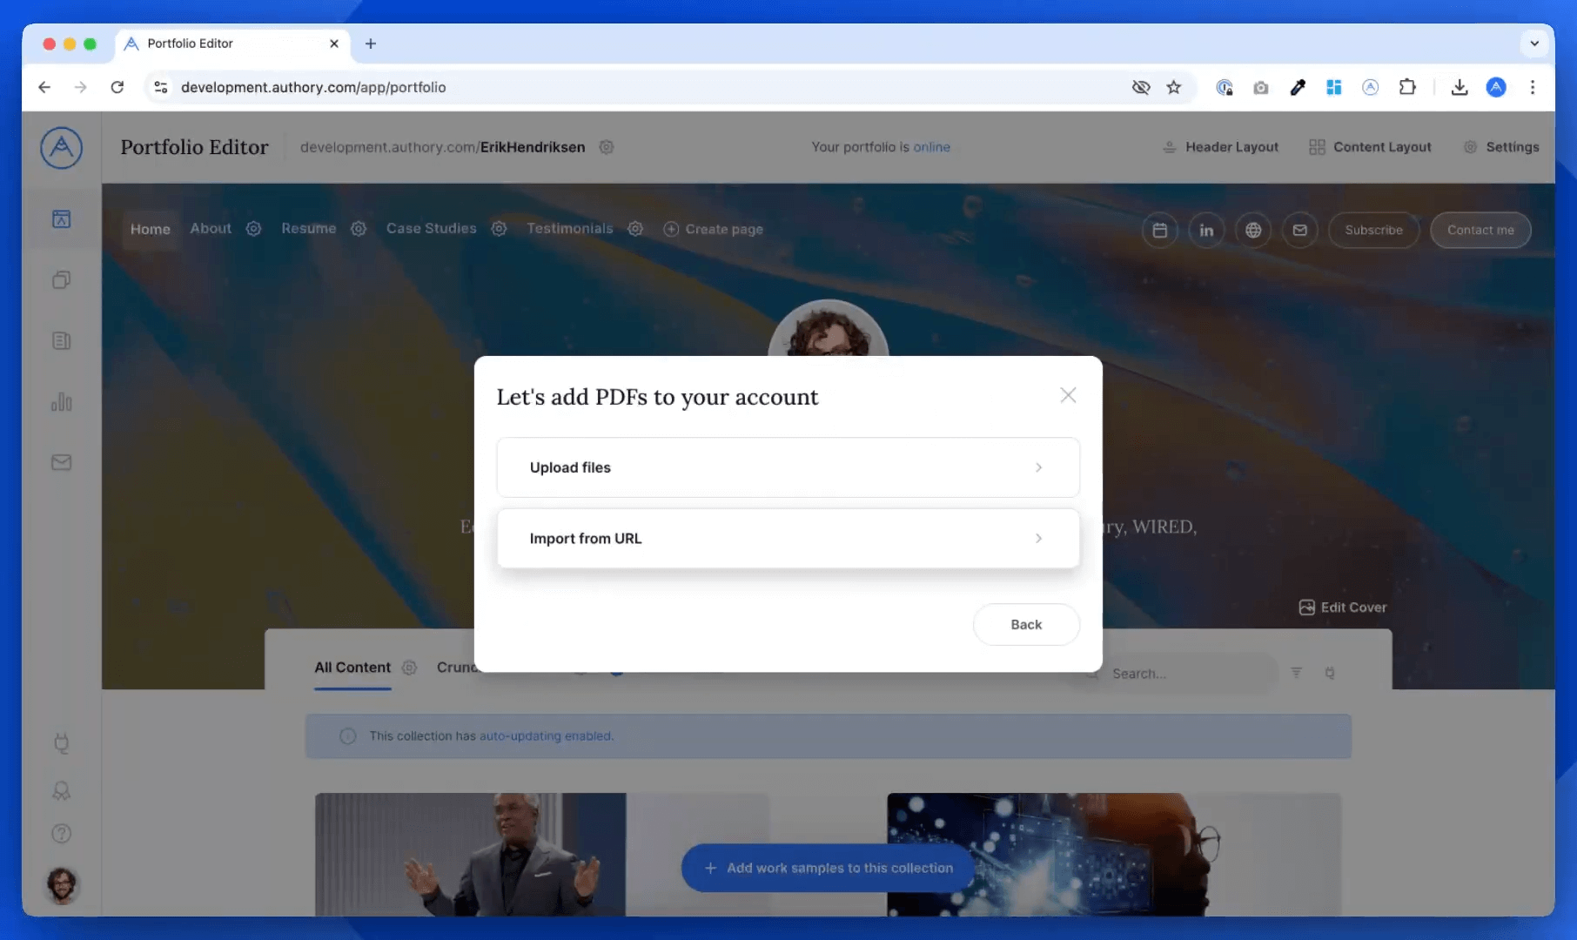Open the browser extensions puzzle icon
The image size is (1577, 940).
coord(1407,87)
